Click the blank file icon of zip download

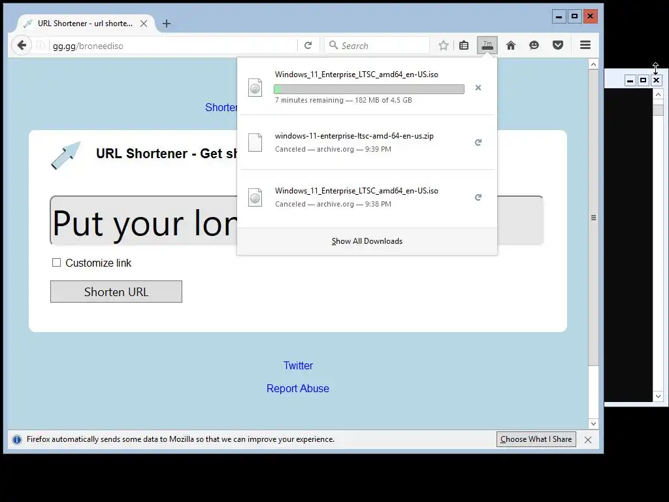[255, 142]
